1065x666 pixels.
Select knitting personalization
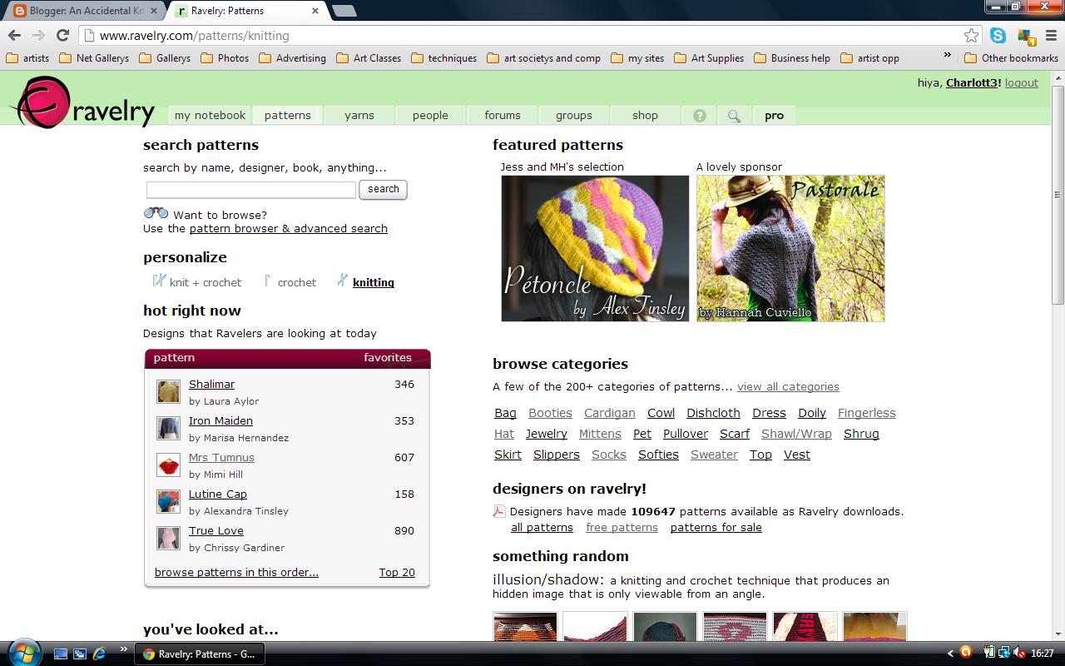365,282
